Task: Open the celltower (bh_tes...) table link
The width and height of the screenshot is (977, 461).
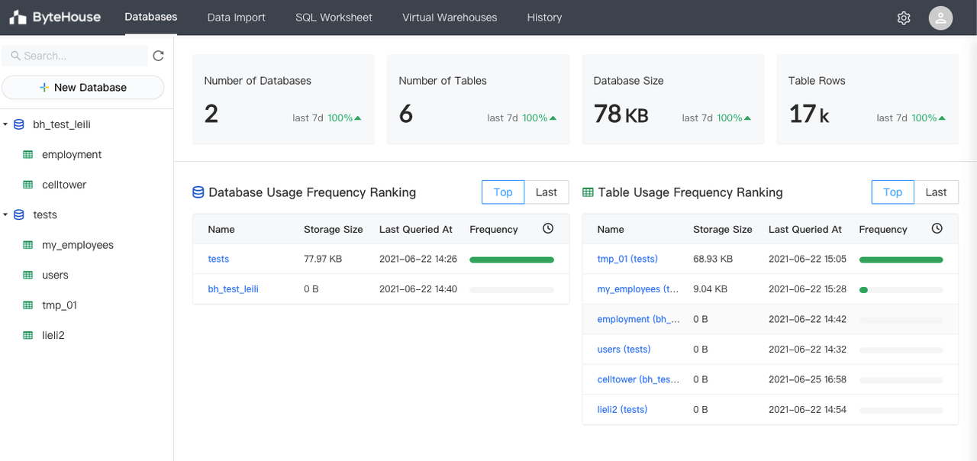Action: (x=638, y=379)
